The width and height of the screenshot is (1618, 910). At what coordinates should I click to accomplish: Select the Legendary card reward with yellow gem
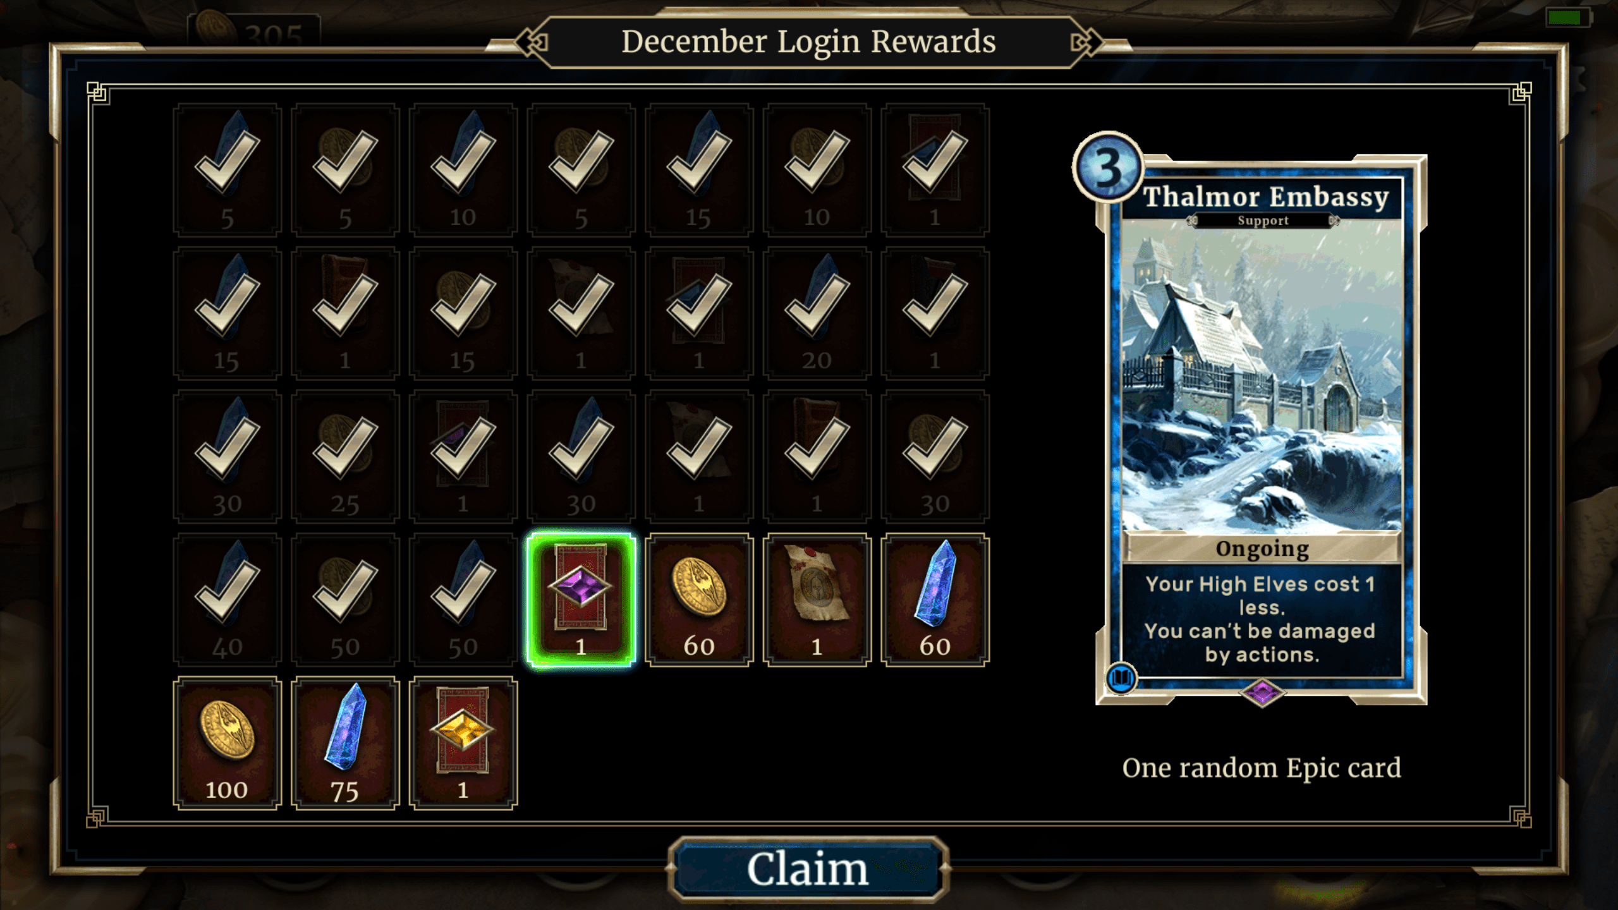tap(463, 743)
